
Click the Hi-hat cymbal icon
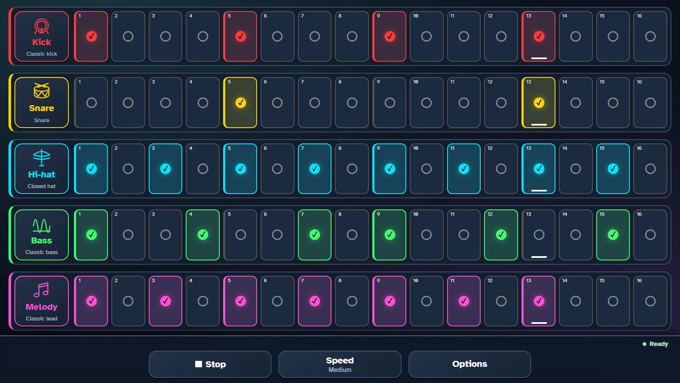pos(42,158)
